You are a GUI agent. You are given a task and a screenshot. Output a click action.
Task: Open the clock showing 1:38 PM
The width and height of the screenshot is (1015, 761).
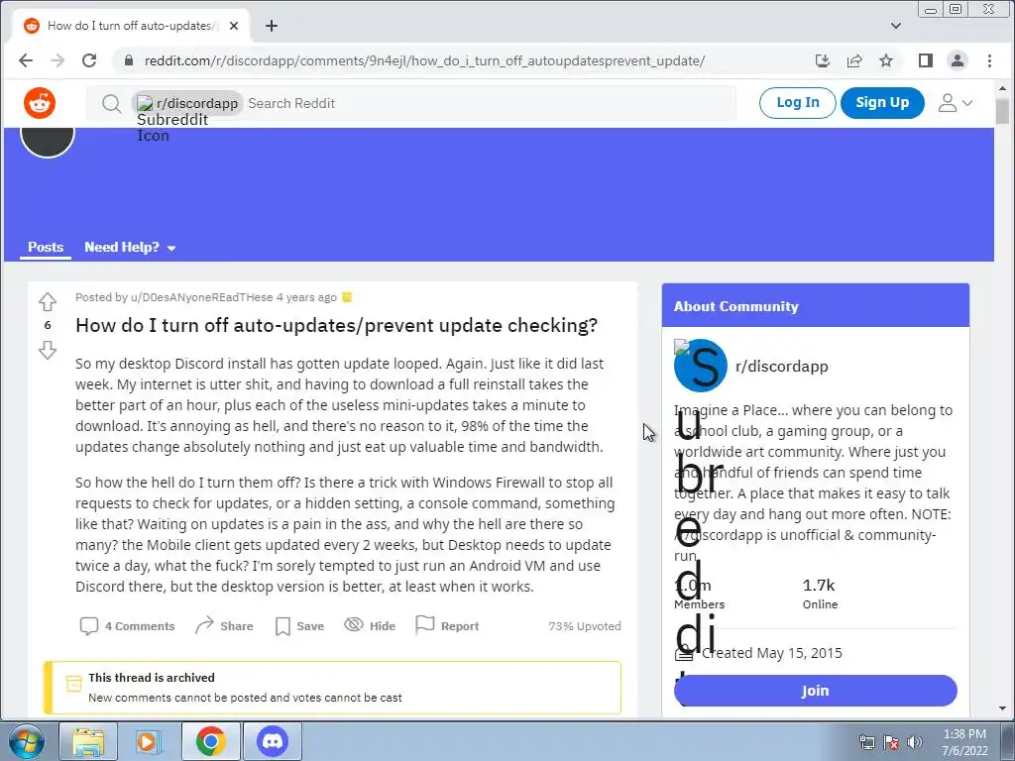(x=964, y=742)
